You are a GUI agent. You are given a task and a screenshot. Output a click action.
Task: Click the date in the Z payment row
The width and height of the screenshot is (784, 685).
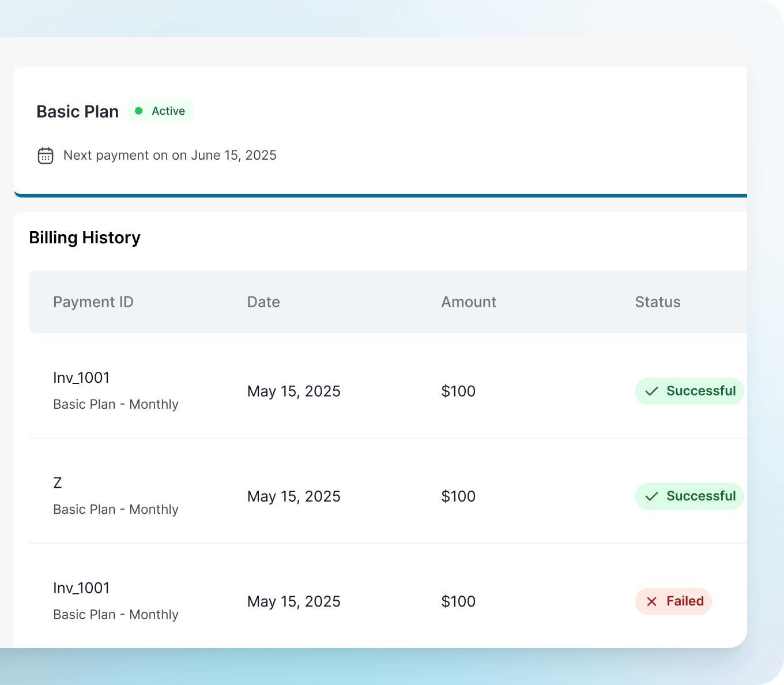(x=294, y=496)
